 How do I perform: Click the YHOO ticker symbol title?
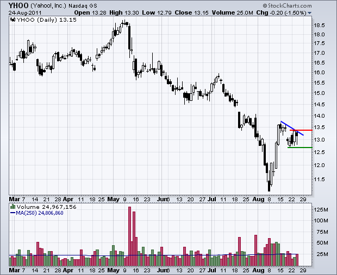click(x=18, y=5)
